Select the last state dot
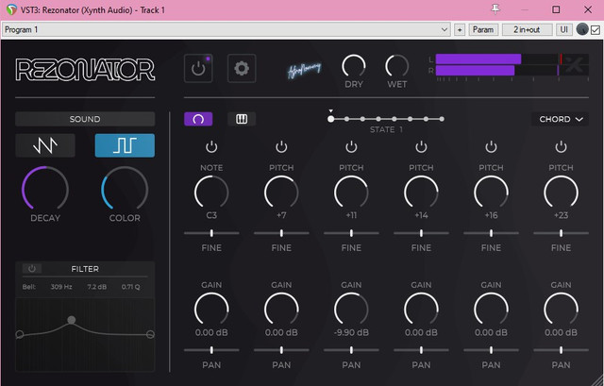 click(x=442, y=119)
